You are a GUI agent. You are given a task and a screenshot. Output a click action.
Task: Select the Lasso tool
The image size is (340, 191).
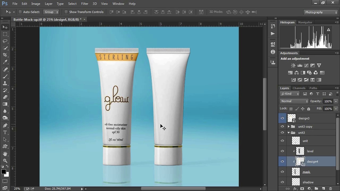[x=5, y=41]
